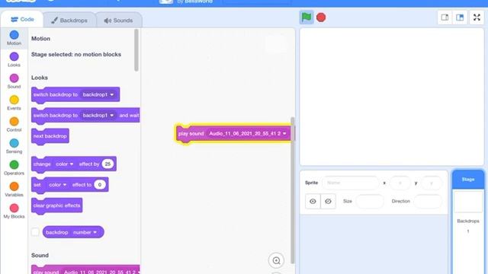Click the Backdrops label under Stage

pyautogui.click(x=468, y=221)
